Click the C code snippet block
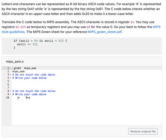The width and height of the screenshot is (166, 140). point(82,46)
